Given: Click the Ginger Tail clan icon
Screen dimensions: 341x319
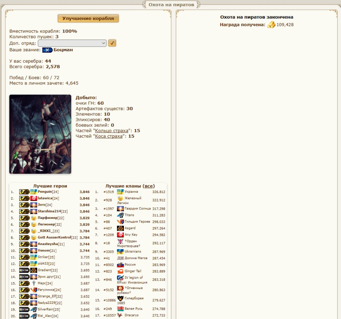Looking at the screenshot, I should 120,271.
